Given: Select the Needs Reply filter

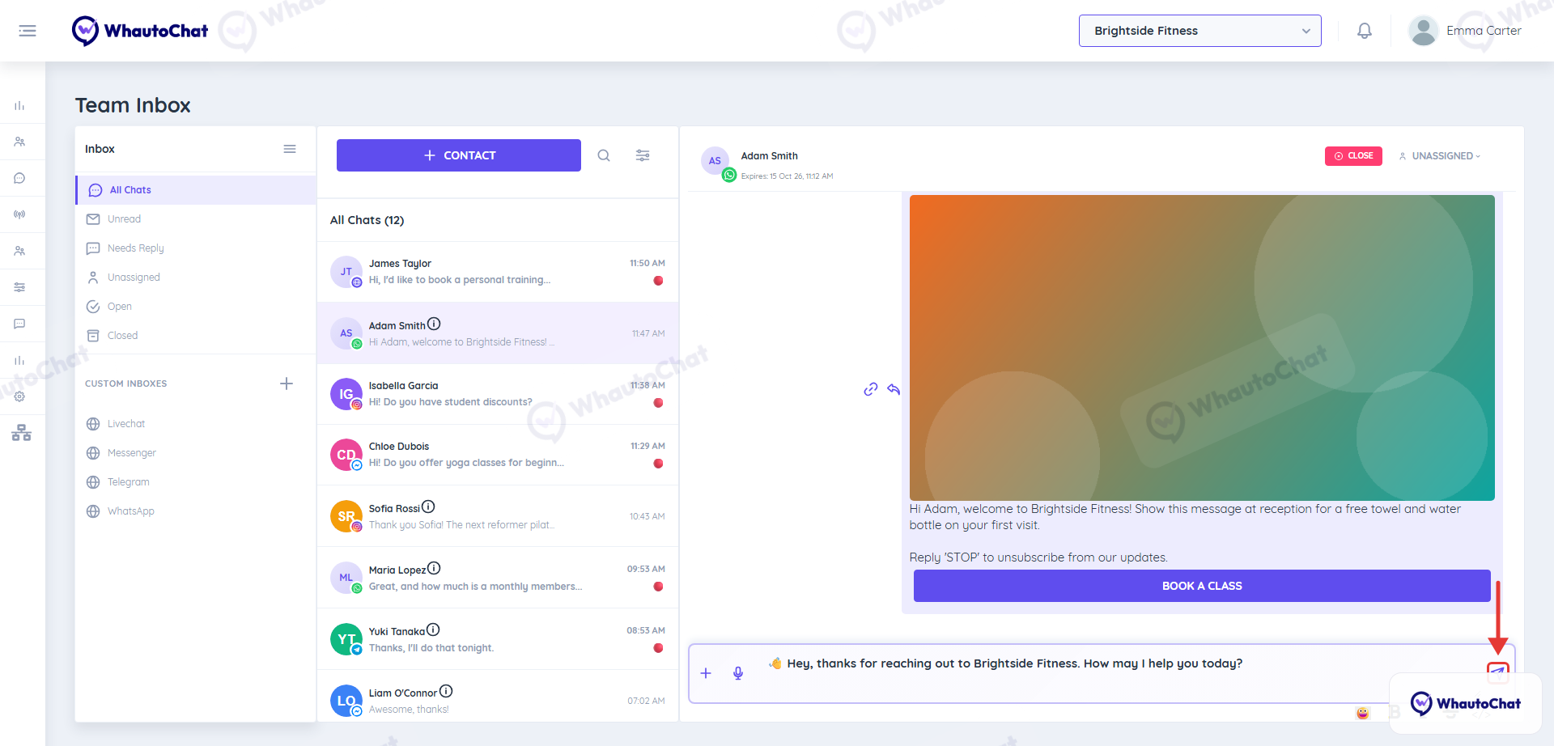Looking at the screenshot, I should click(x=196, y=248).
